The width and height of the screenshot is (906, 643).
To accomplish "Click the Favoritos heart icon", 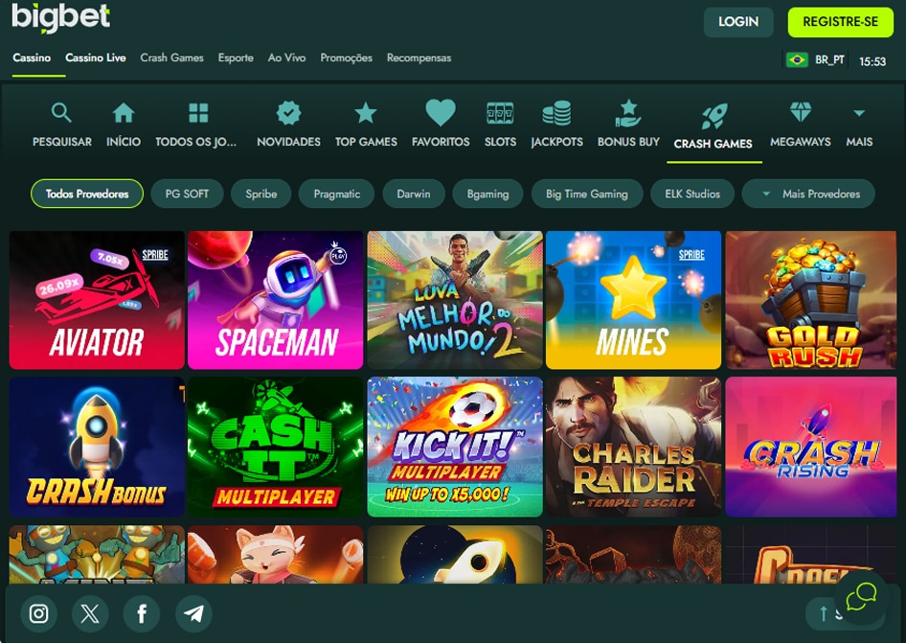I will pyautogui.click(x=440, y=111).
